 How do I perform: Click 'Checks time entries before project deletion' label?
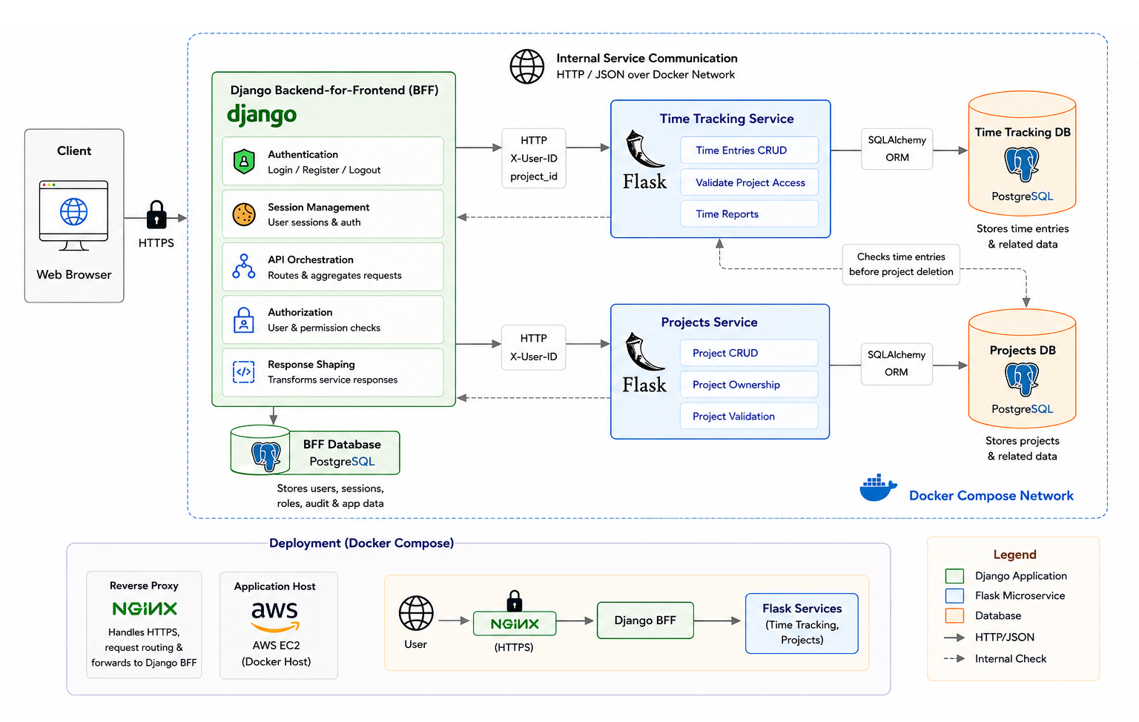tap(901, 265)
